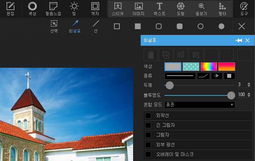The width and height of the screenshot is (255, 161).
Task: Enable the 오버레이 및 마스크 checkbox
Action: click(148, 155)
